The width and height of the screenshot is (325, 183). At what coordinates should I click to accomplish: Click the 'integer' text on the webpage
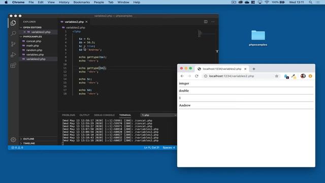(184, 83)
